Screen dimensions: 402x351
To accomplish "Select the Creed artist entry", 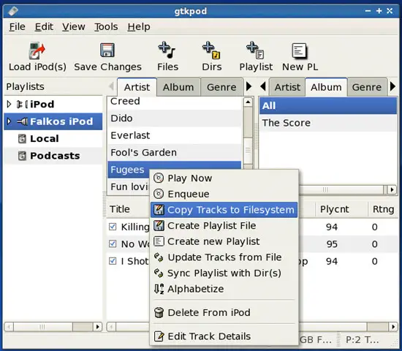I will click(x=175, y=102).
